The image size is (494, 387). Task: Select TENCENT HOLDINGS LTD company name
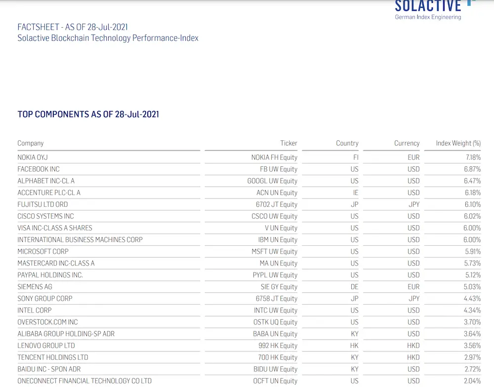click(x=53, y=357)
